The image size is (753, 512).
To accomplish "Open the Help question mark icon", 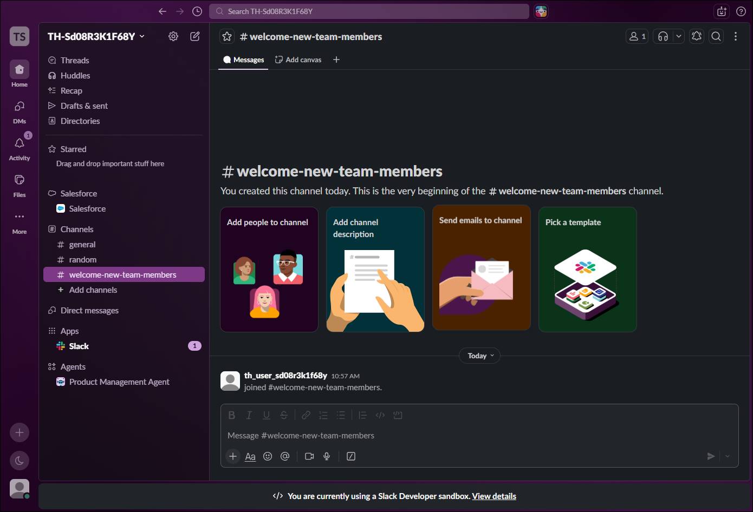I will point(741,11).
